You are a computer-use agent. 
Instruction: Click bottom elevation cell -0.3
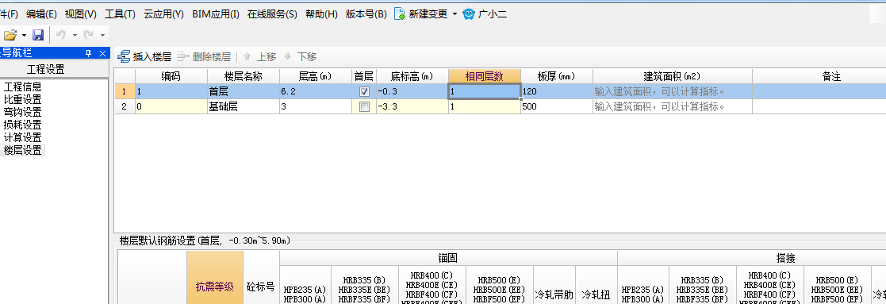(412, 91)
